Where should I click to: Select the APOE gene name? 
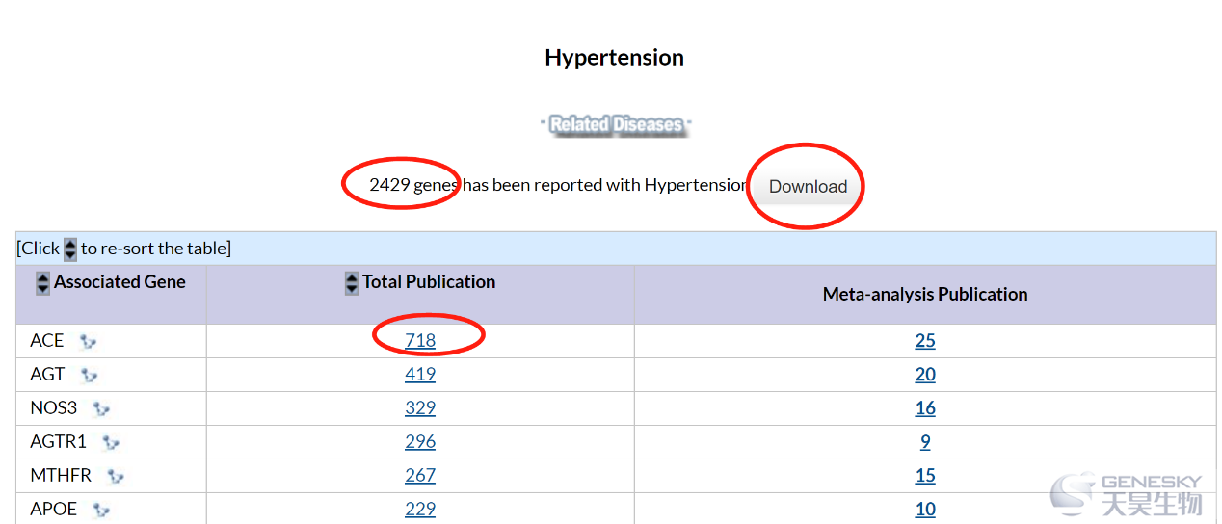(54, 509)
